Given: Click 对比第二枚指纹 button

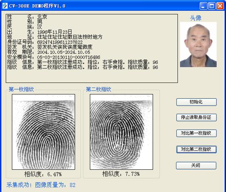Looking at the screenshot, I should point(196,149).
